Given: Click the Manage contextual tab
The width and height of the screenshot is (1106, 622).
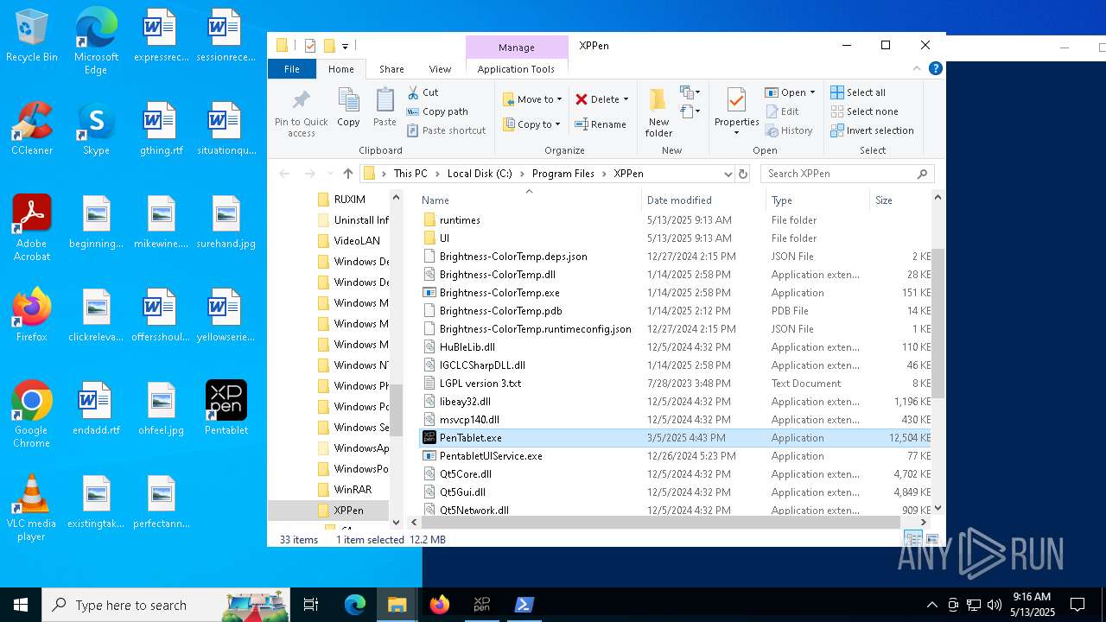Looking at the screenshot, I should click(x=517, y=48).
